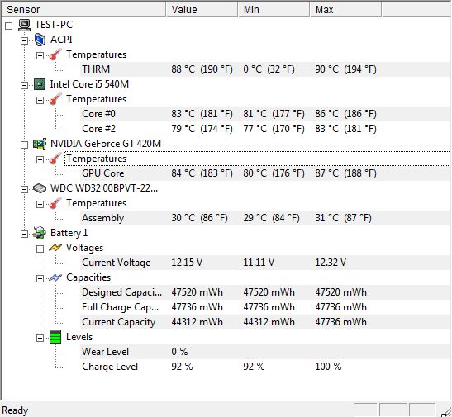
Task: Collapse the TEST-PC root node
Action: point(9,26)
